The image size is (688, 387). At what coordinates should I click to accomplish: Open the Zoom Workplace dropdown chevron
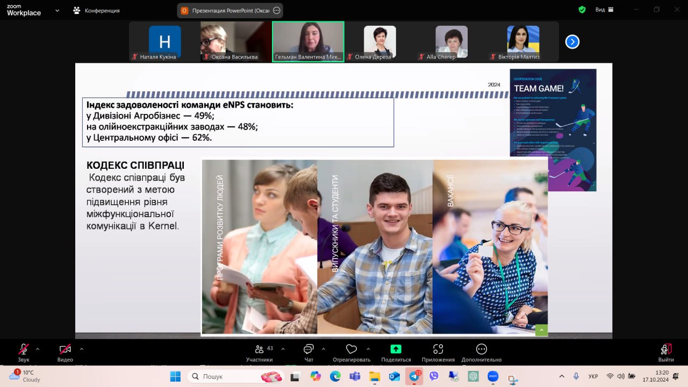(56, 10)
